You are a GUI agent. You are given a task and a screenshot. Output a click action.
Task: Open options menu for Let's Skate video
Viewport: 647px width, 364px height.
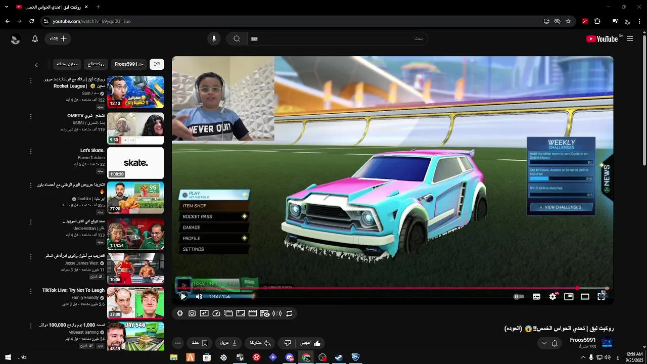31,151
